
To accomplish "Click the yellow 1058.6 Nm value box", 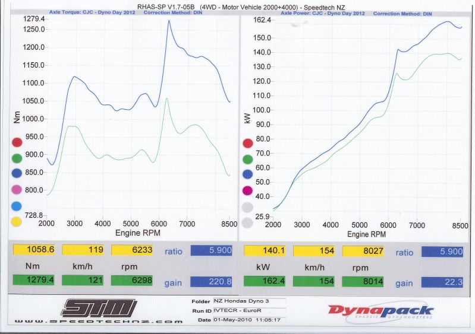I will [33, 250].
